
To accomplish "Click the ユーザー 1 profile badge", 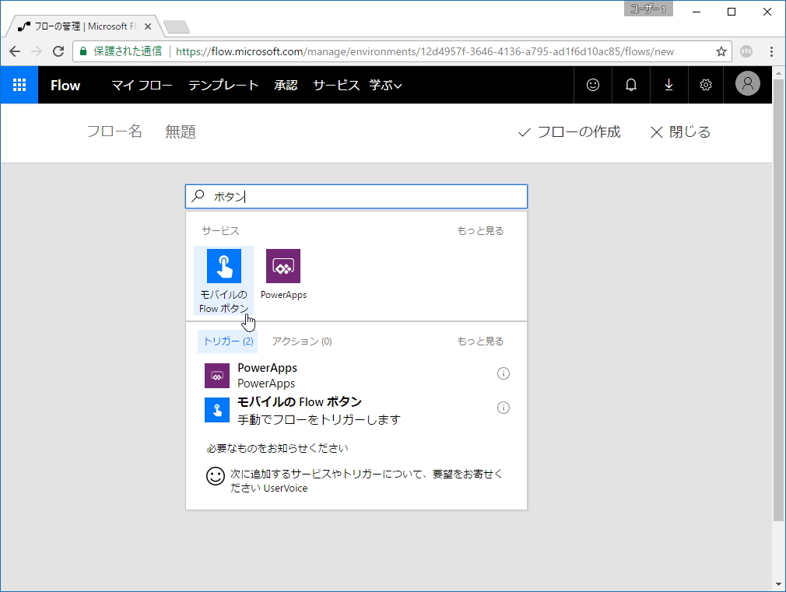I will [x=648, y=9].
